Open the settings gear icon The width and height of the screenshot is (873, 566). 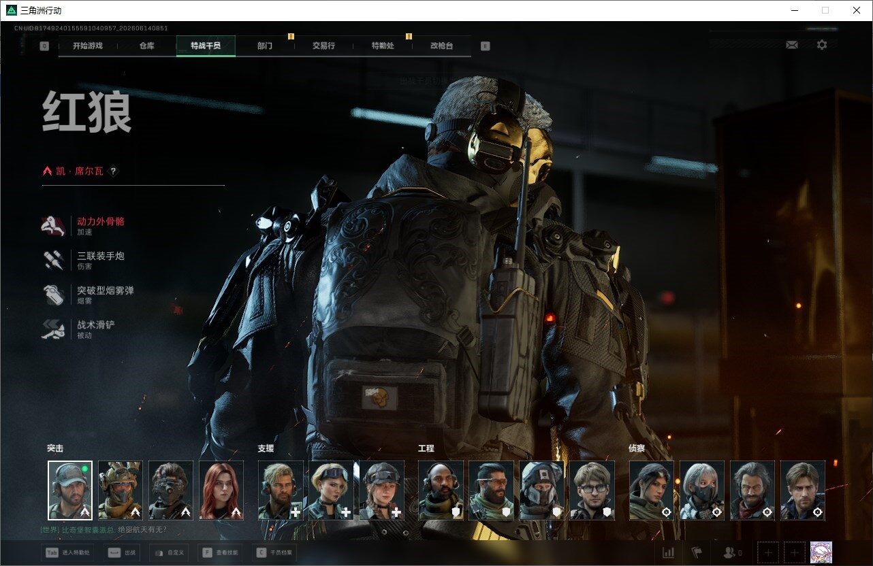point(822,45)
